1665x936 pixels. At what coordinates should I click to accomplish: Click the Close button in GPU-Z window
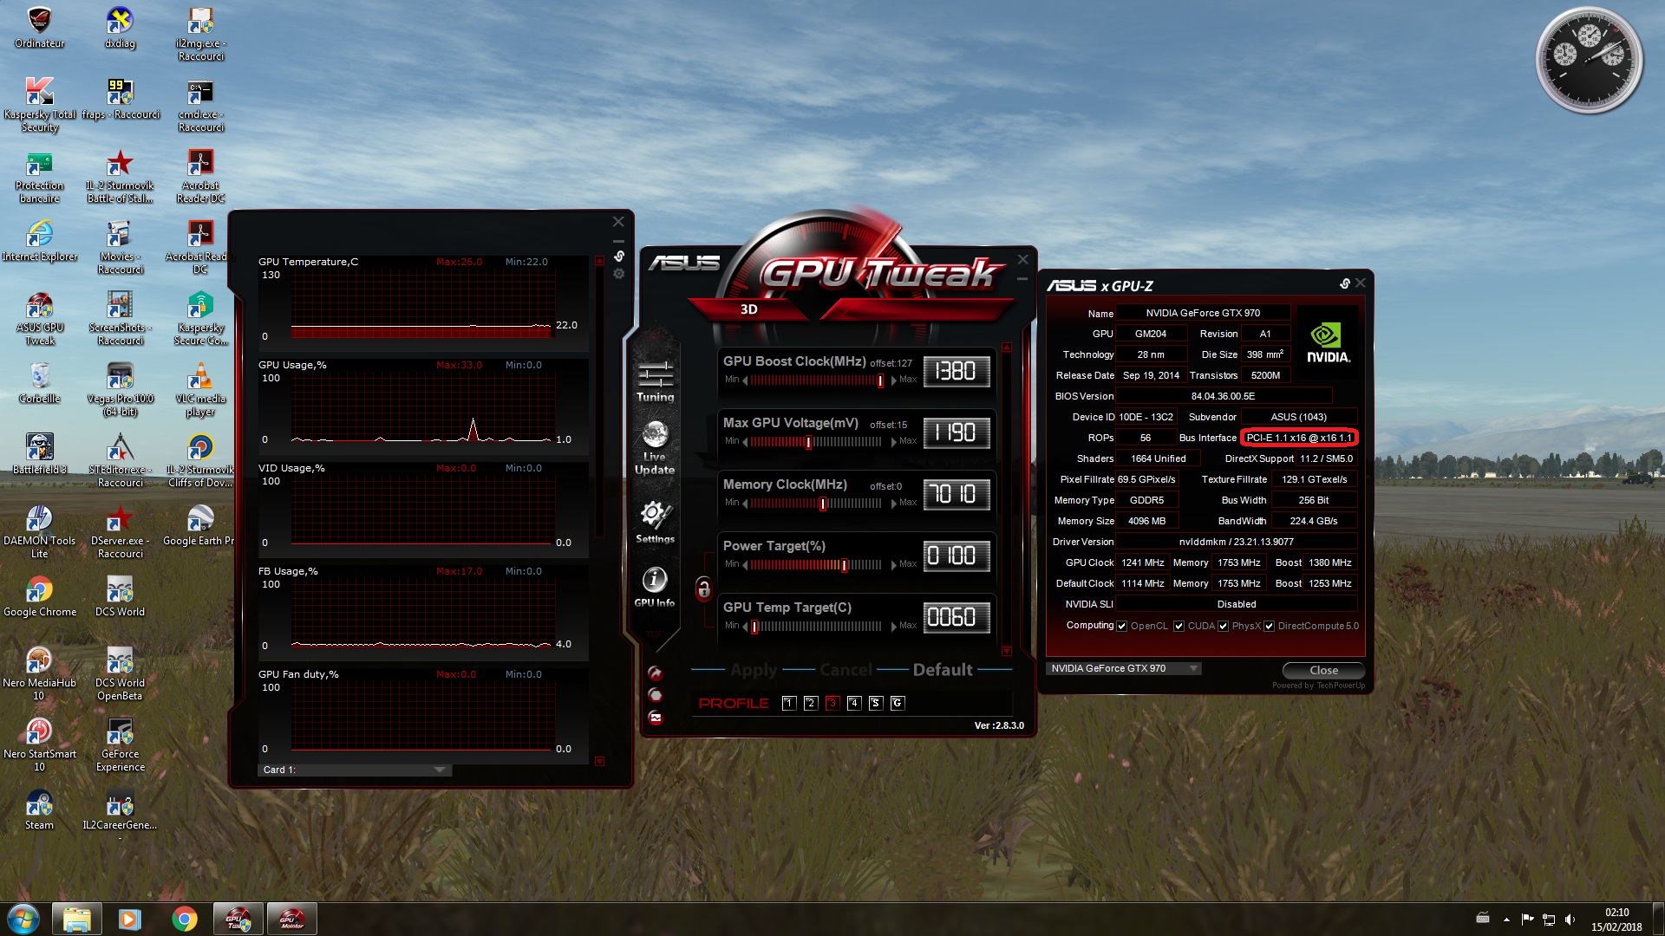pyautogui.click(x=1323, y=670)
